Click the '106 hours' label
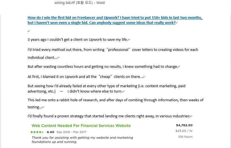The image size is (231, 148). tap(185, 137)
